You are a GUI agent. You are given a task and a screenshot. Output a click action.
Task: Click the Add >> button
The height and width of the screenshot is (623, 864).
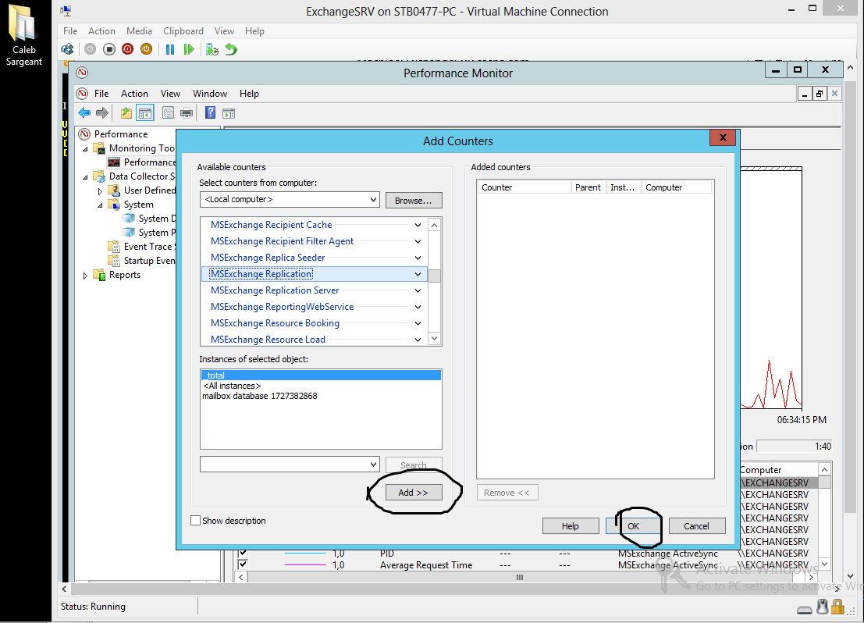tap(413, 493)
